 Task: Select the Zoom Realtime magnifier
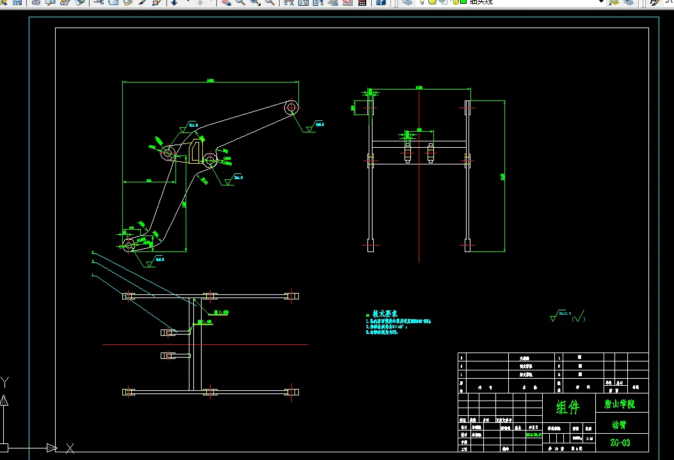click(240, 2)
